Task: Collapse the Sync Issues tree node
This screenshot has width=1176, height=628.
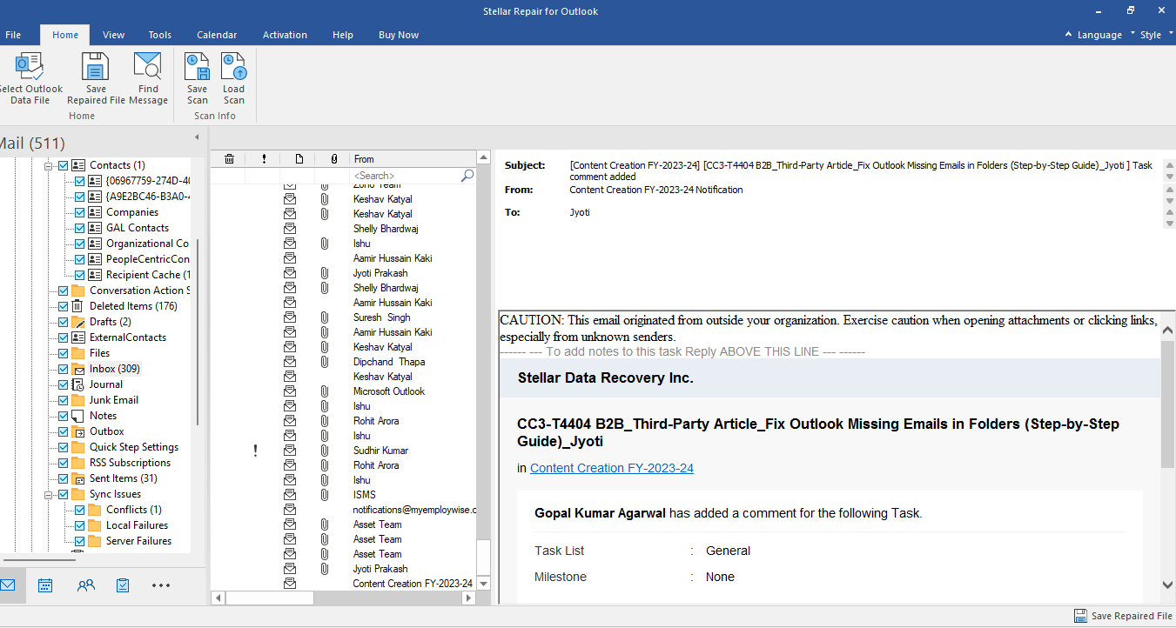Action: coord(50,494)
